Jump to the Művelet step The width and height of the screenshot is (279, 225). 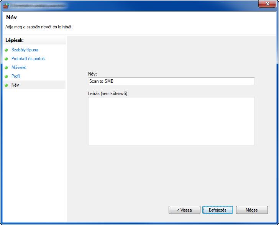coord(19,67)
